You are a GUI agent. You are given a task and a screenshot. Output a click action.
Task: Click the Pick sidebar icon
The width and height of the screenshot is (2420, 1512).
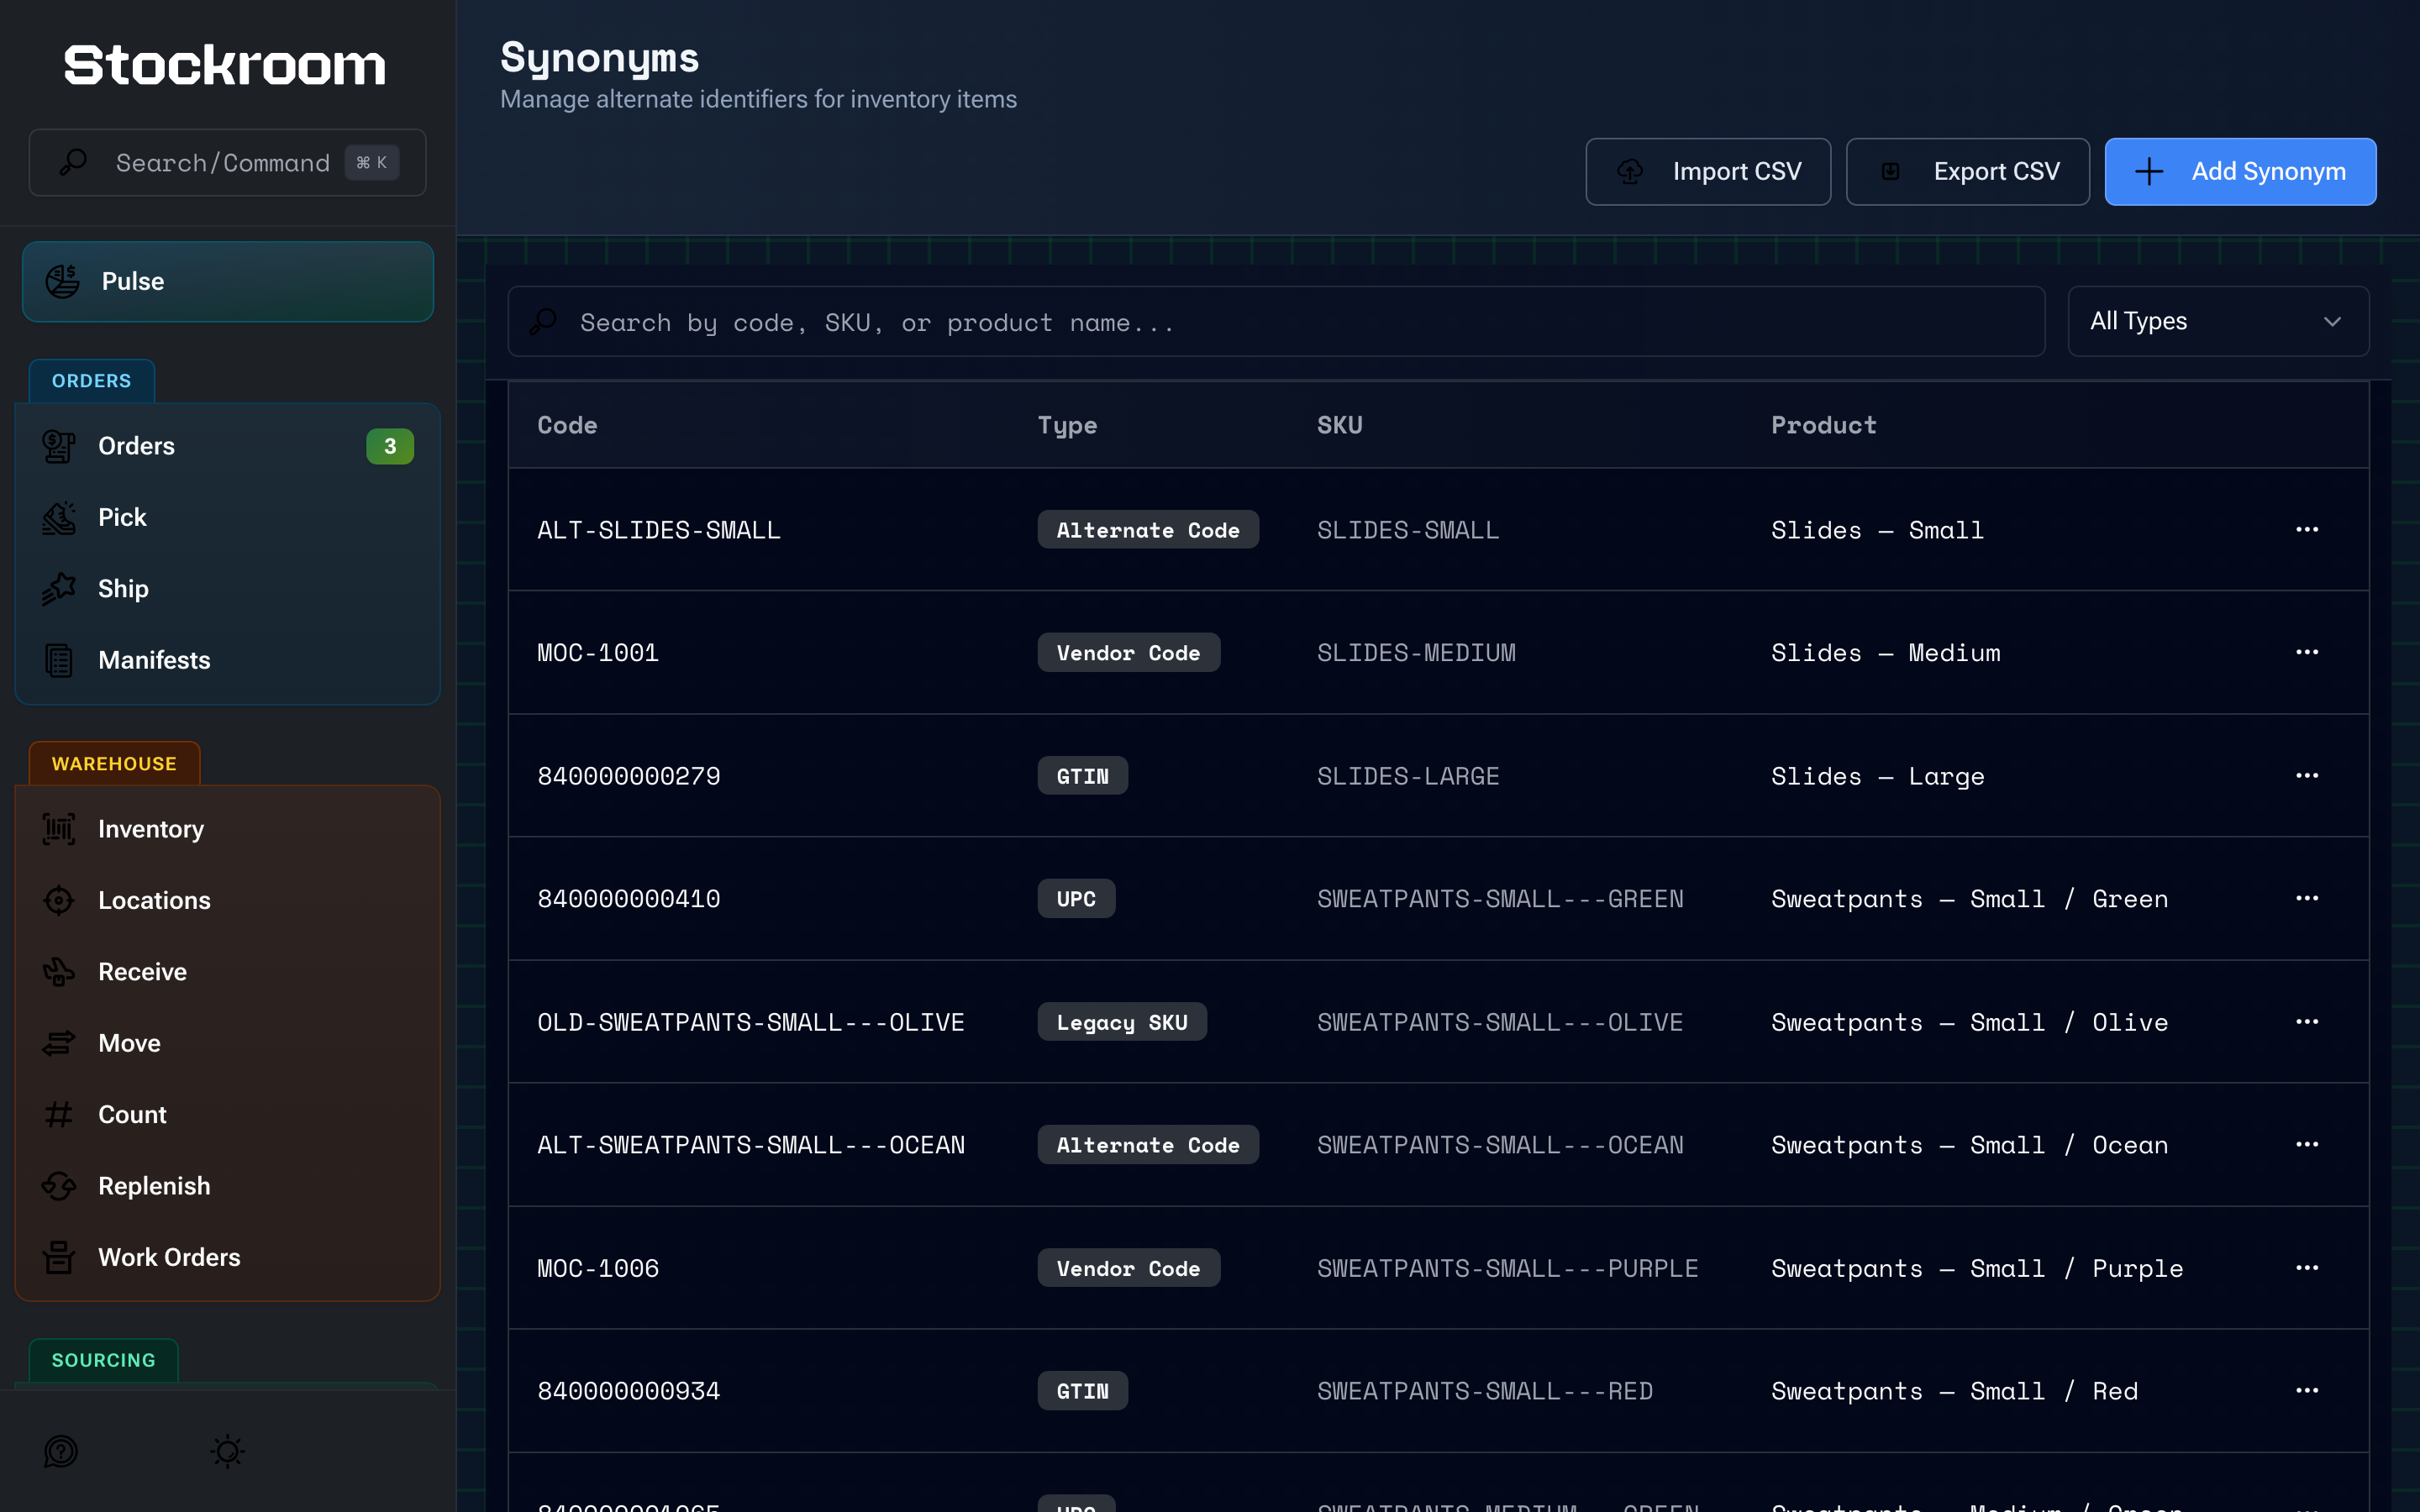coord(59,517)
